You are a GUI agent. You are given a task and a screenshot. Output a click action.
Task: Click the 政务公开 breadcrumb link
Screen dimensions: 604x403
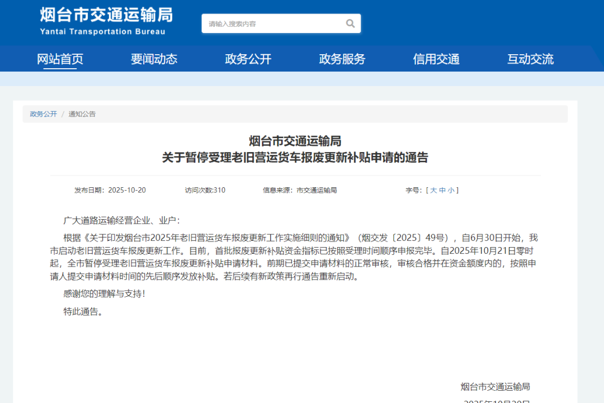tap(44, 114)
